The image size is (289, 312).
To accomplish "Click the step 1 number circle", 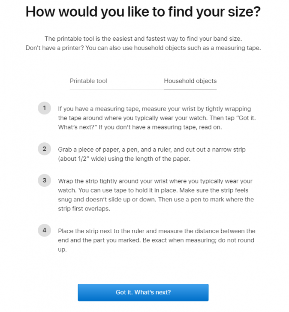I will pos(45,108).
